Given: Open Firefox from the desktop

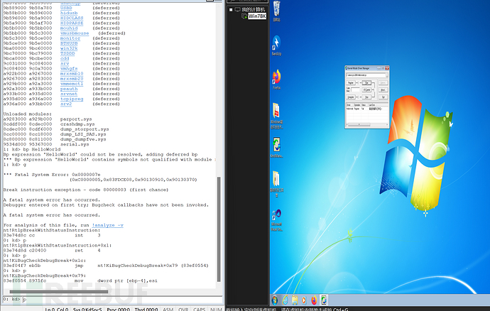Looking at the screenshot, I should click(x=277, y=76).
